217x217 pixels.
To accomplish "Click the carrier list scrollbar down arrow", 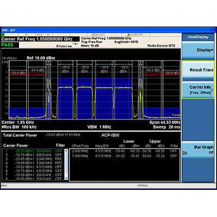I will [66, 178].
